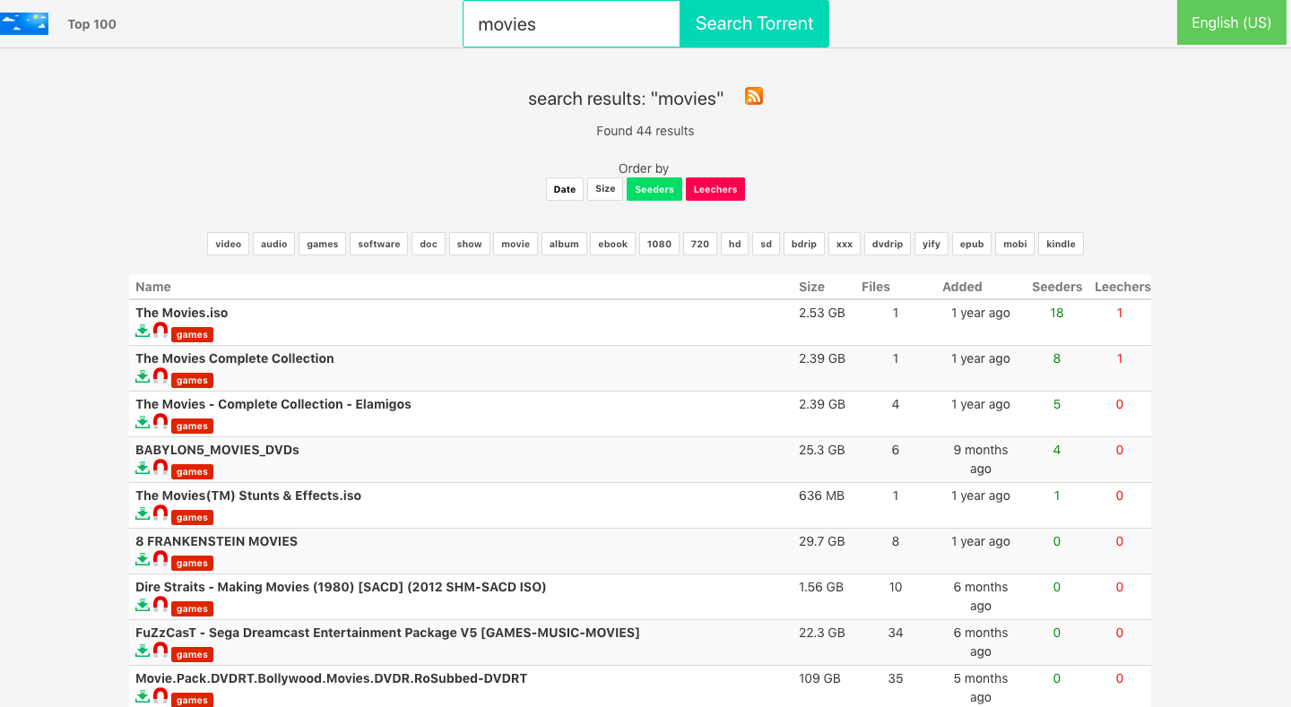
Task: Filter results by album tag
Action: click(564, 244)
